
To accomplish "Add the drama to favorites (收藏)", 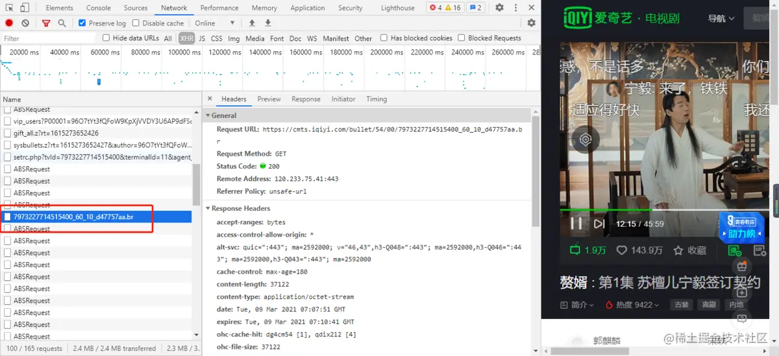I will click(689, 250).
